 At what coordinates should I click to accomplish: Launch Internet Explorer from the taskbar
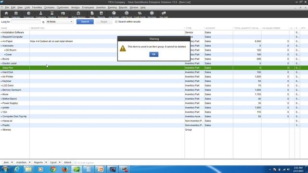(17, 169)
